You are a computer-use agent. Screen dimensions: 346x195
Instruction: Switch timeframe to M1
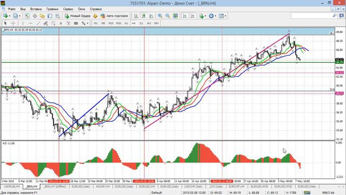click(96, 23)
